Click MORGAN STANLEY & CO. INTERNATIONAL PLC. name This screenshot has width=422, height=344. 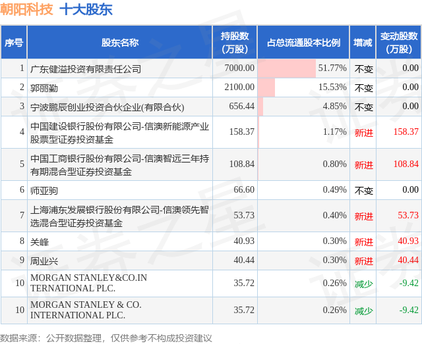pyautogui.click(x=86, y=310)
